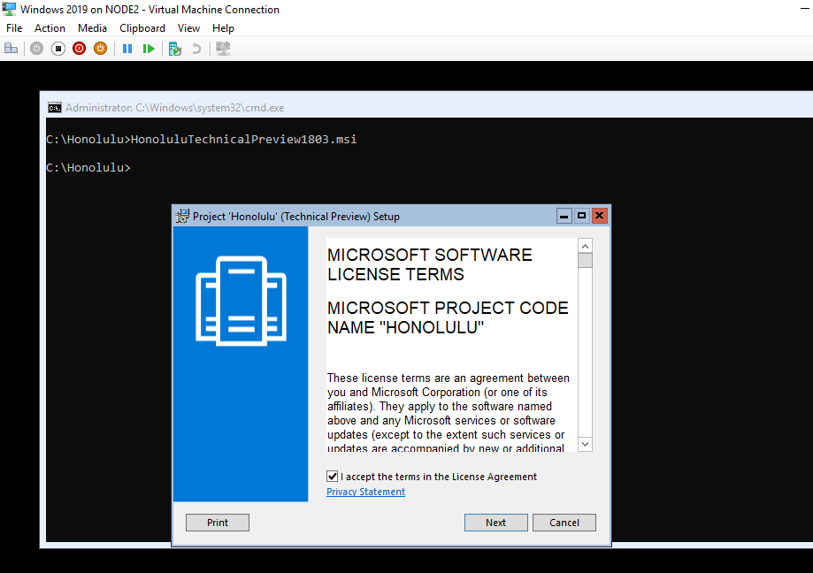Maximize the Setup dialog
The width and height of the screenshot is (813, 573).
click(582, 216)
